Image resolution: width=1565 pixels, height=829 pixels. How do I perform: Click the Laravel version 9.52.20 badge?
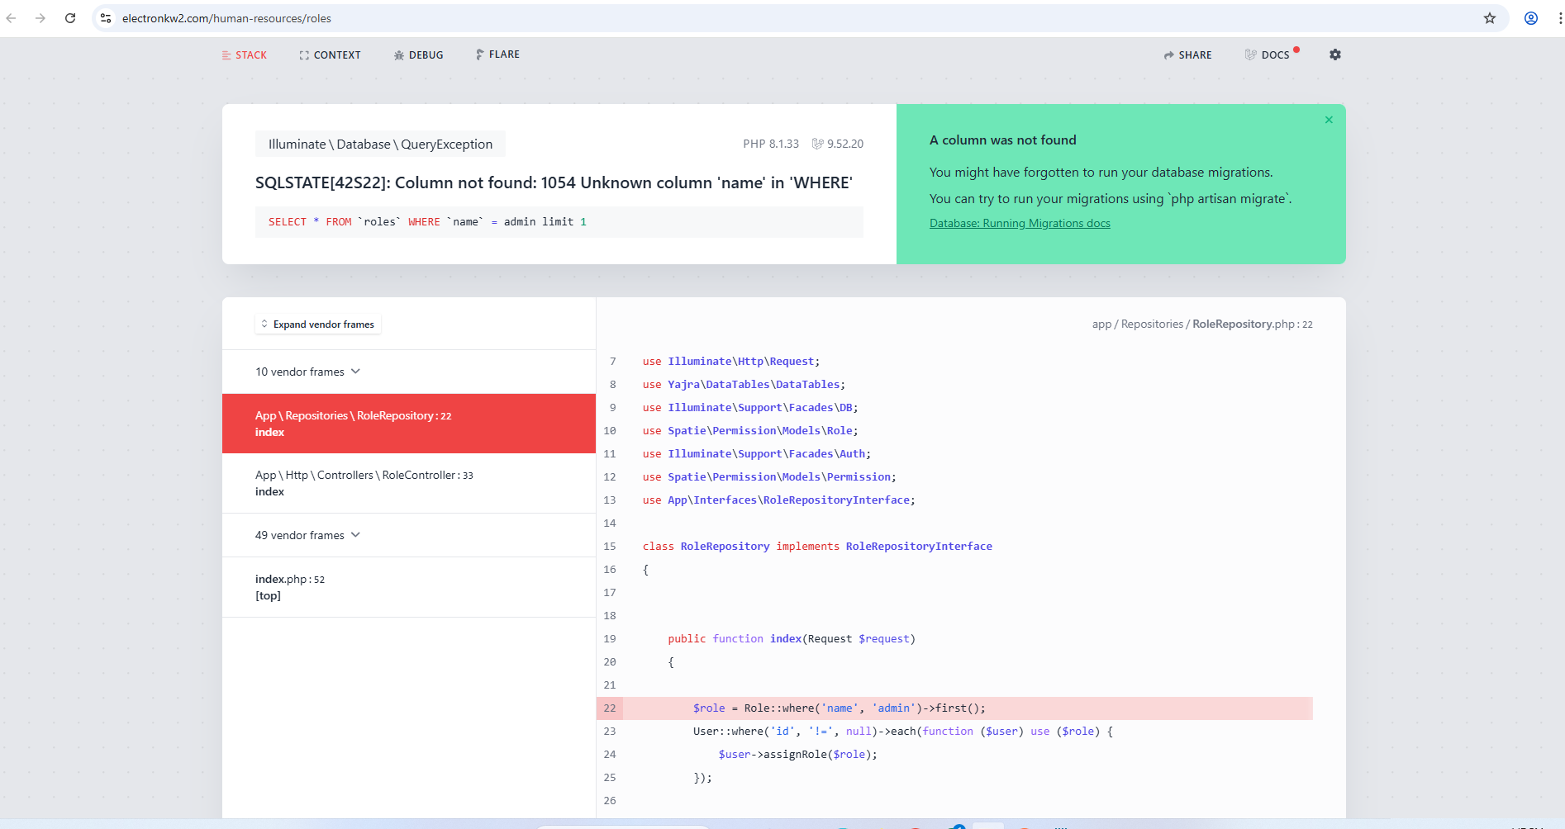838,144
